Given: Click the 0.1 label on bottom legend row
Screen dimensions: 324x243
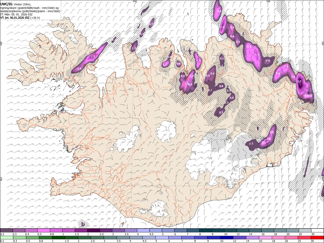Looking at the screenshot, I should click(x=2, y=241).
